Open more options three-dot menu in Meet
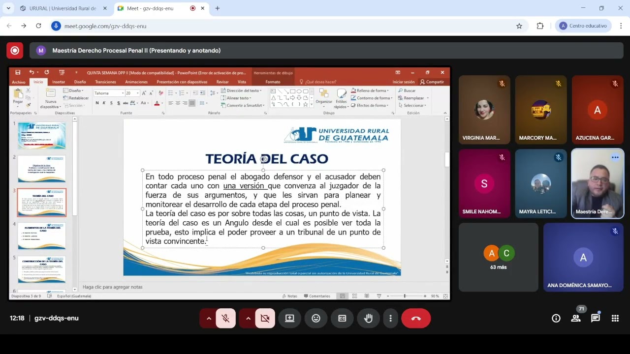The height and width of the screenshot is (354, 630). pos(390,319)
